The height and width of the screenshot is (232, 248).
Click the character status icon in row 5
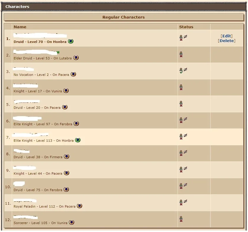tap(181, 104)
